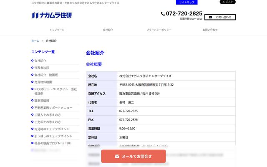This screenshot has width=267, height=167.
Task: Open ご購入をお考えの方 sidebar link
Action: (48, 115)
